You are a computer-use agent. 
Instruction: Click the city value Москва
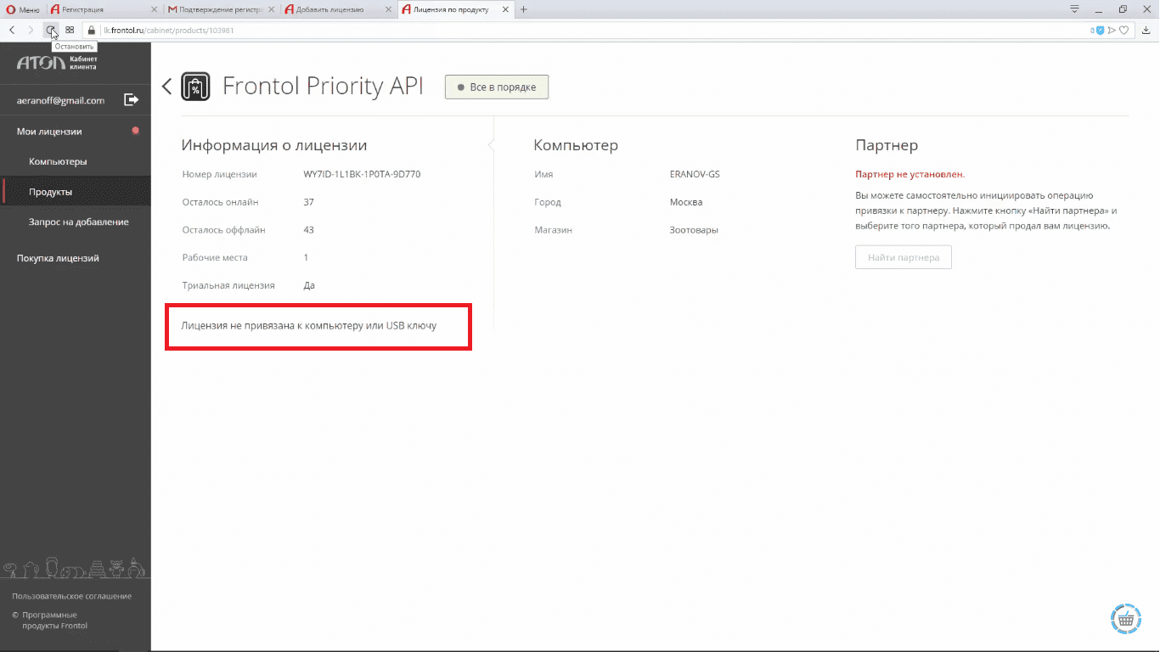686,202
